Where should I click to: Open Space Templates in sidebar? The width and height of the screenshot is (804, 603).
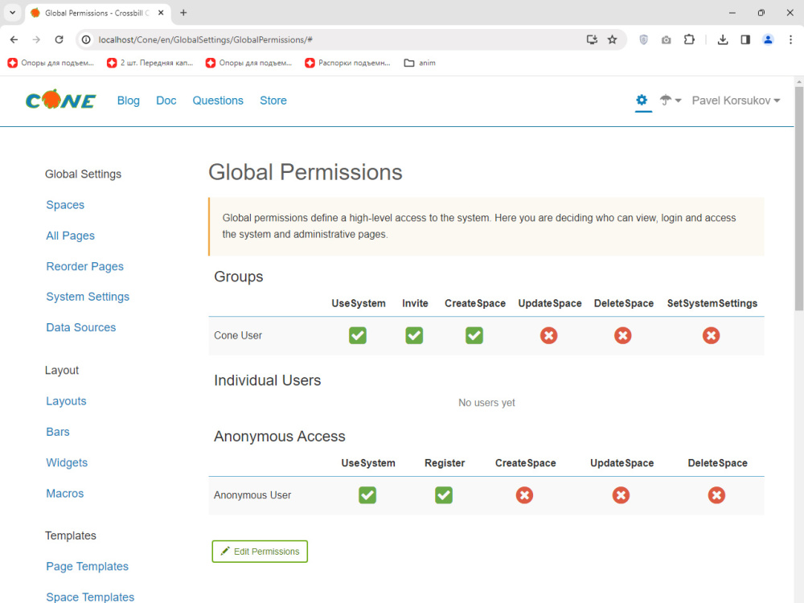90,597
